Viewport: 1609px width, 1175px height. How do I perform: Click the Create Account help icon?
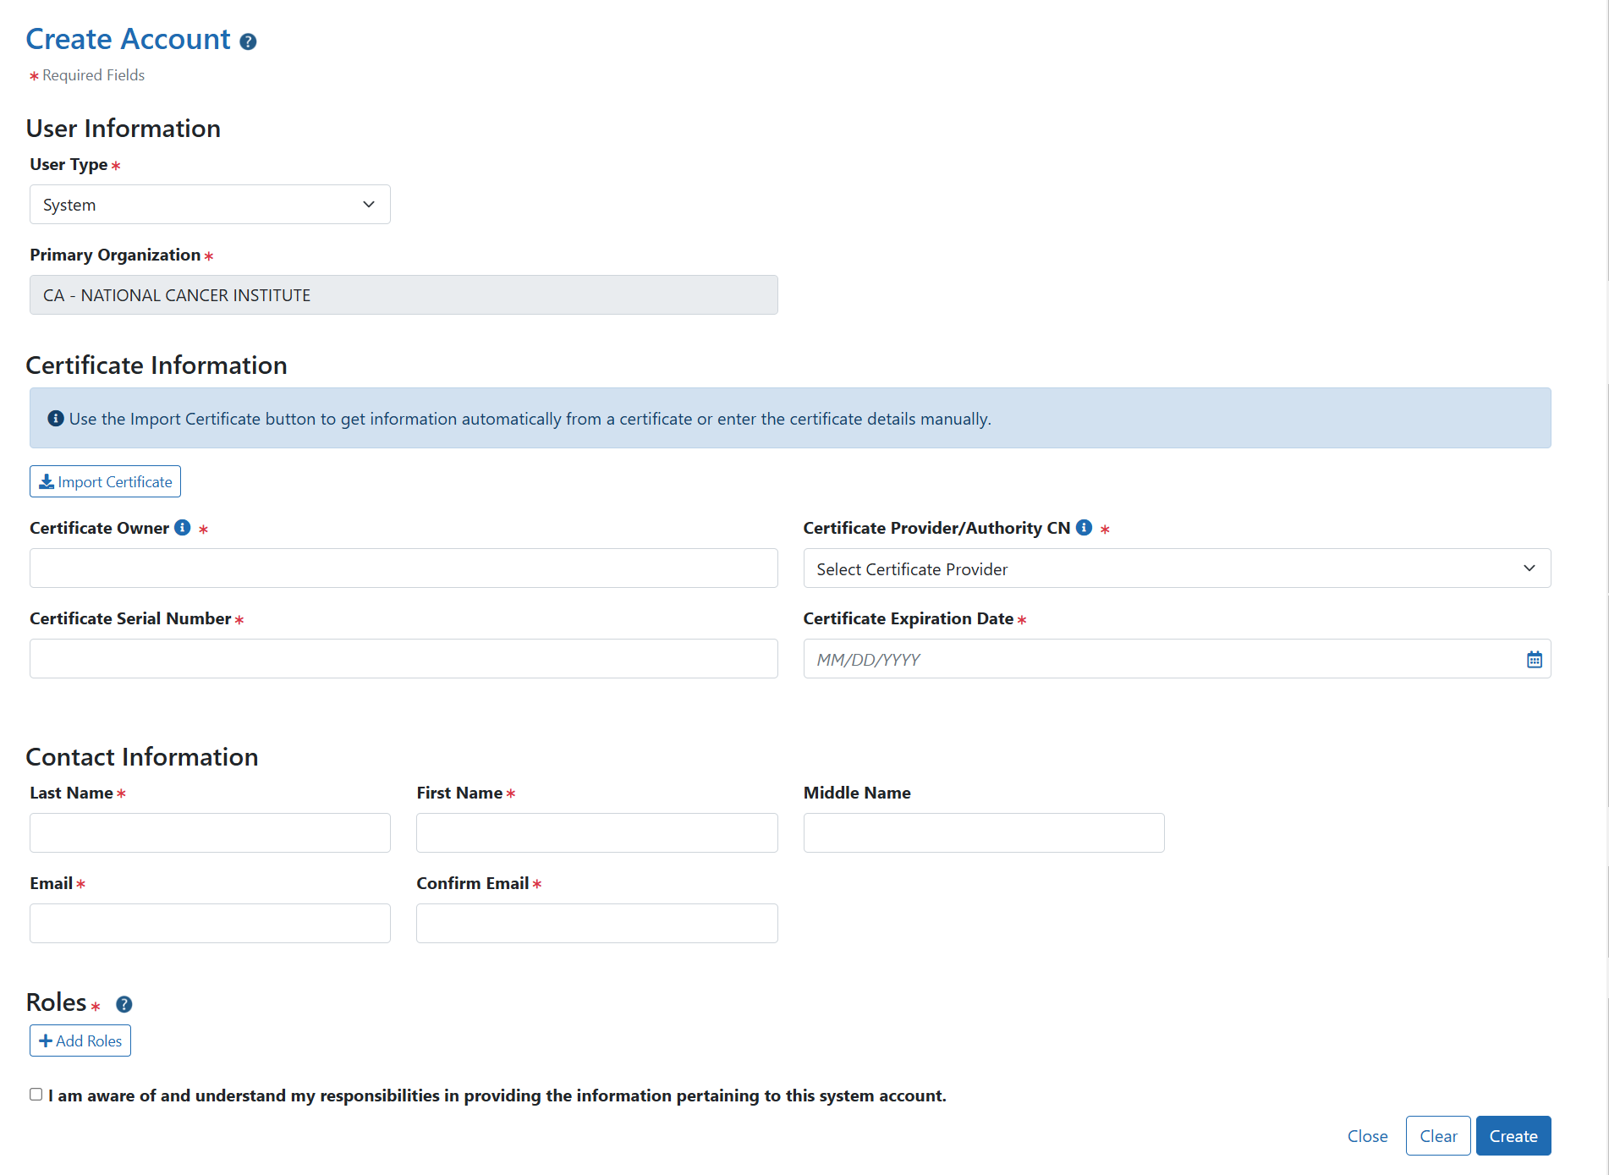[x=248, y=41]
